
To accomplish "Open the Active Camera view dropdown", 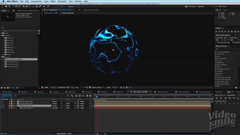I will click(x=98, y=87).
